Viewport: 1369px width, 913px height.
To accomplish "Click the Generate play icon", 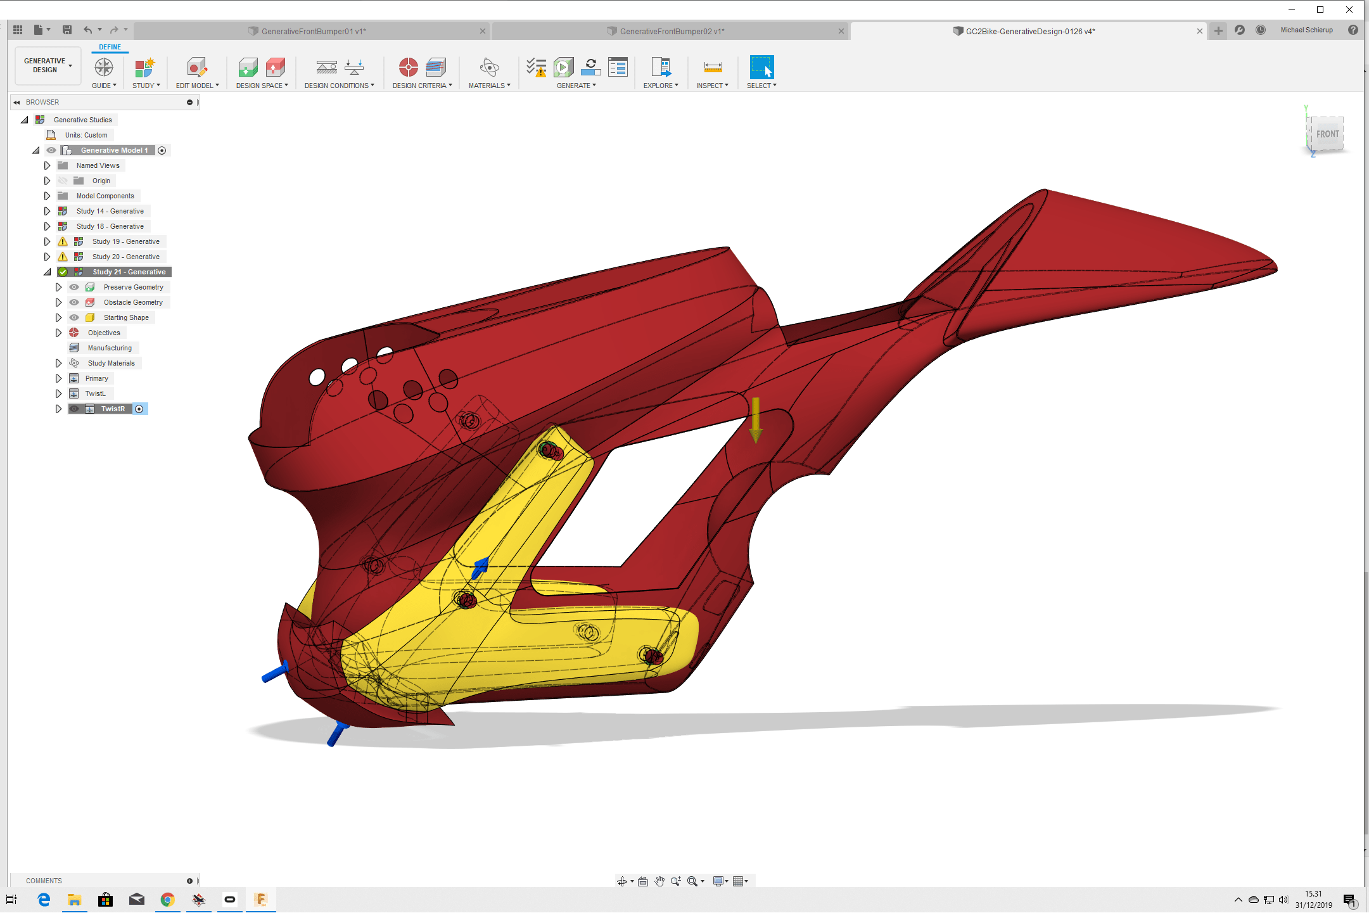I will coord(563,67).
